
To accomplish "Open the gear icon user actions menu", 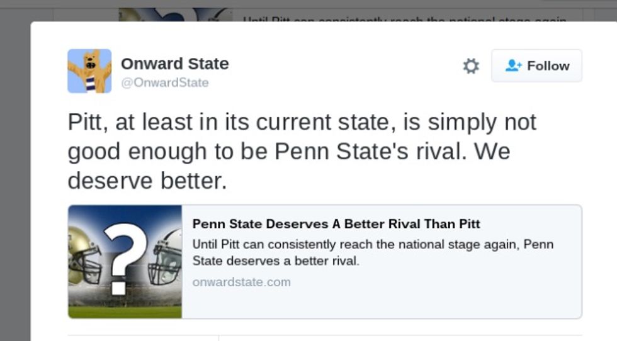I will tap(471, 66).
